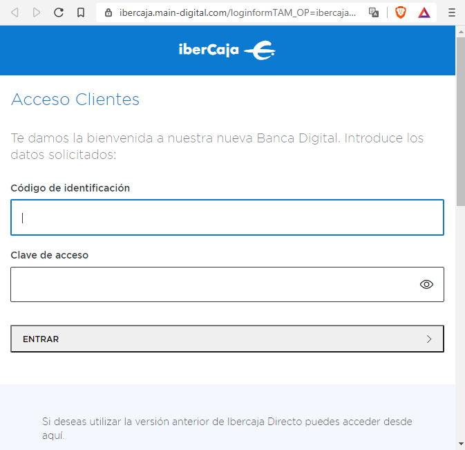Open the Brave Shields lion icon
The width and height of the screenshot is (465, 450).
tap(401, 12)
